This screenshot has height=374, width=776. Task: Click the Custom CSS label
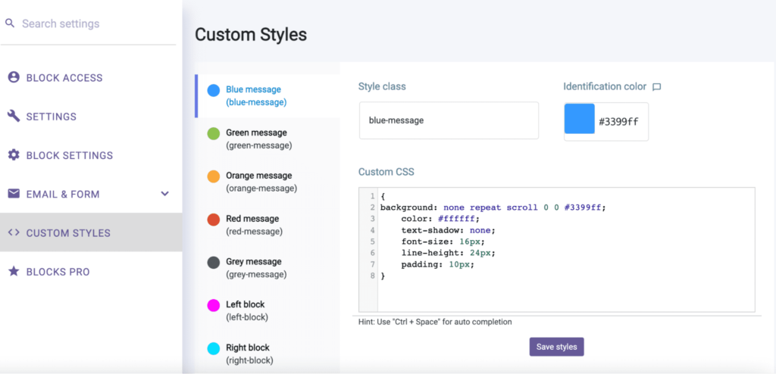[x=386, y=172]
